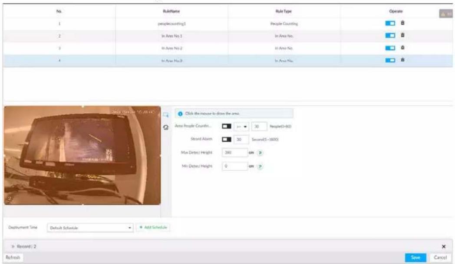Click the Strand Alarm seconds field
The width and height of the screenshot is (455, 264).
[x=241, y=140]
